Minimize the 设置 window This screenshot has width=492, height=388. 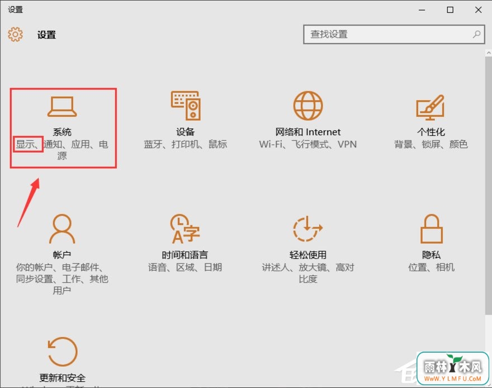point(422,10)
